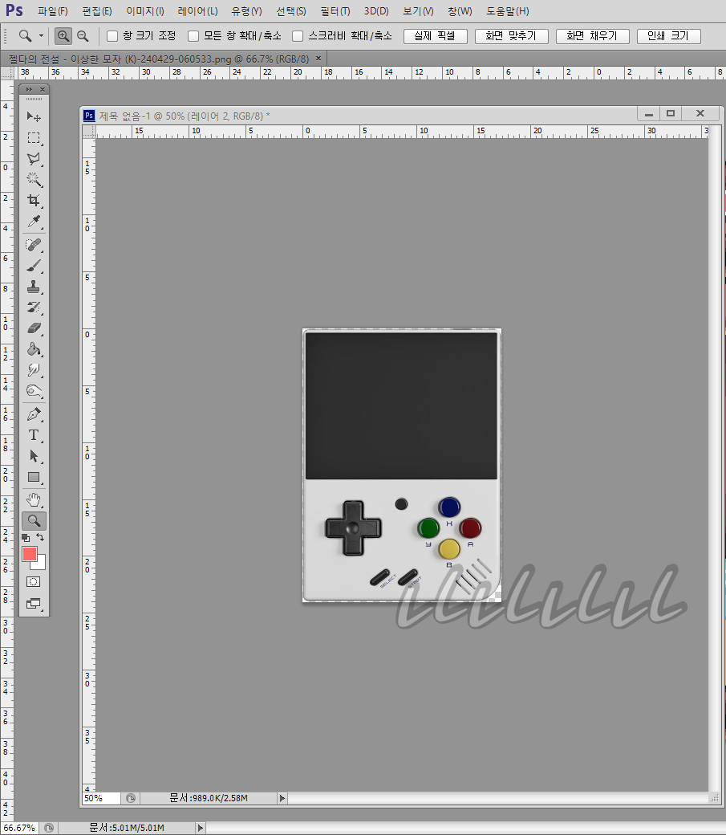The image size is (726, 835).
Task: Select the Zoom tool in toolbox
Action: 34,521
